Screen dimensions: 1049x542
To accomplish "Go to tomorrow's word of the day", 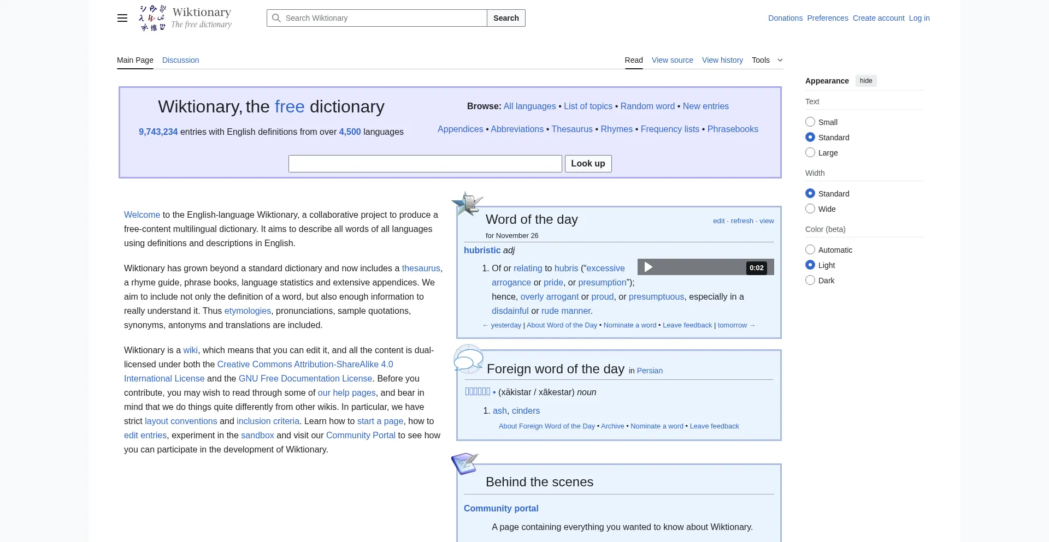I will coord(736,325).
